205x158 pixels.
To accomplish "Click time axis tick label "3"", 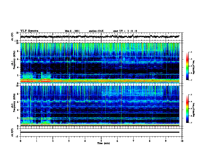I will point(69,141).
